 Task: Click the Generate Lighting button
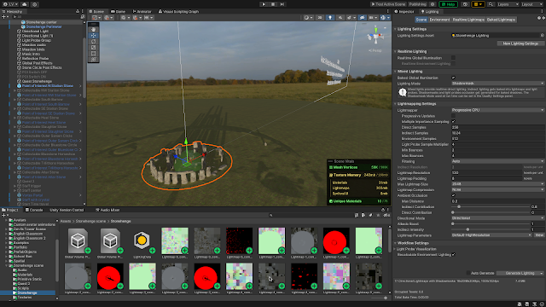click(x=520, y=273)
